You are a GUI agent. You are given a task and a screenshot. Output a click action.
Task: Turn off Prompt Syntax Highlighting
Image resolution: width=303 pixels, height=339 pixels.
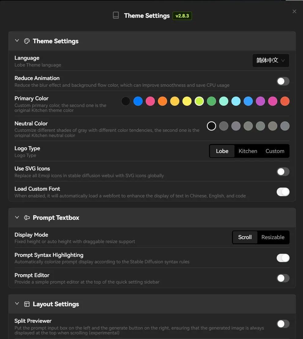[x=283, y=258]
